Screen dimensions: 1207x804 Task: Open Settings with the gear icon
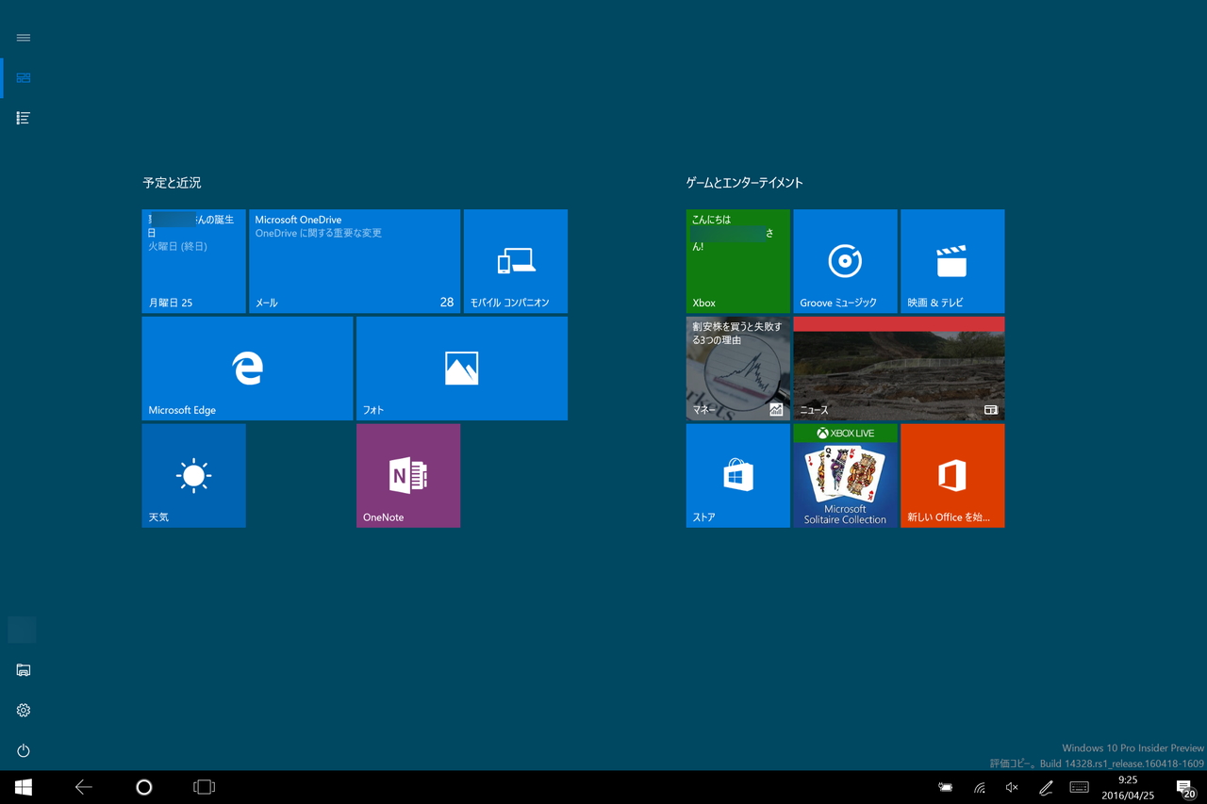[24, 710]
